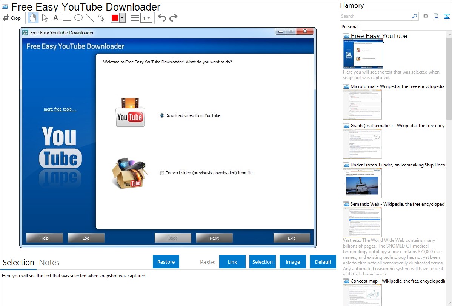This screenshot has height=306, width=452.
Task: Click the Next button
Action: 214,238
